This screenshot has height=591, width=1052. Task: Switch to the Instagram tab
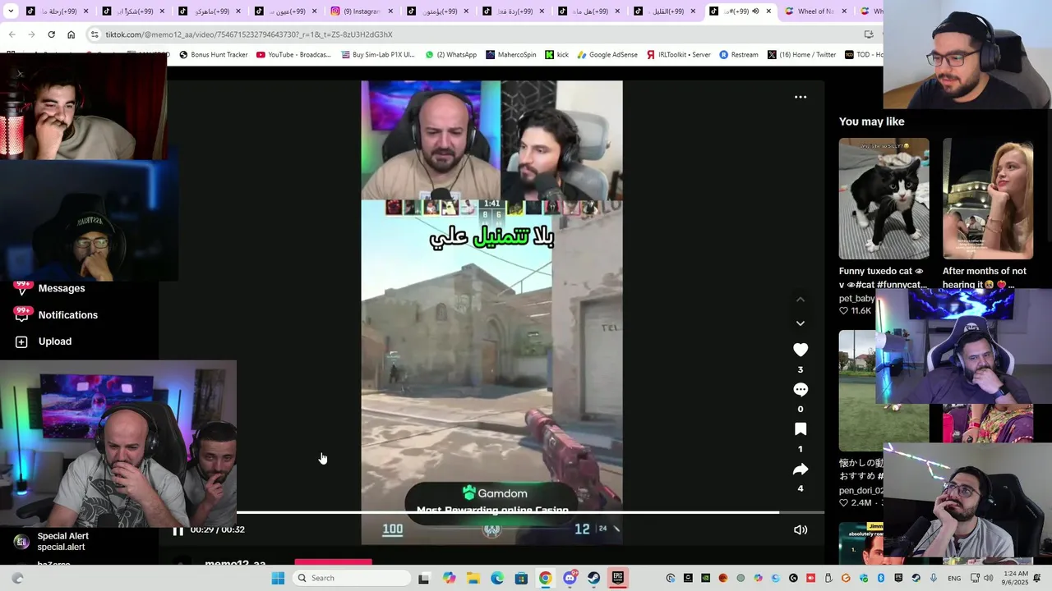tap(361, 11)
